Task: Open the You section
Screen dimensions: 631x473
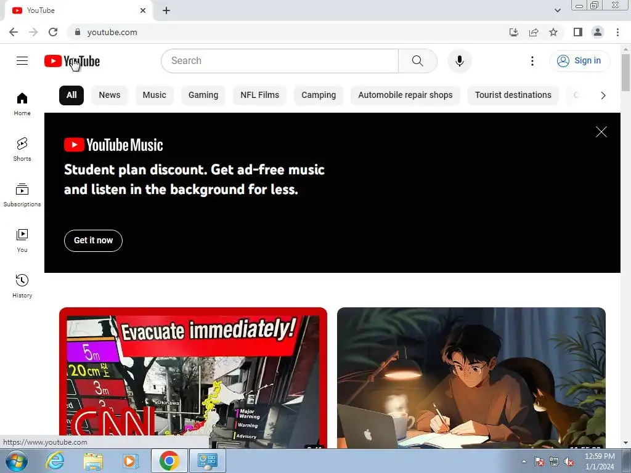Action: click(22, 241)
